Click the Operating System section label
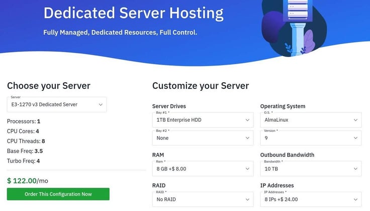This screenshot has height=211, width=370. click(283, 106)
